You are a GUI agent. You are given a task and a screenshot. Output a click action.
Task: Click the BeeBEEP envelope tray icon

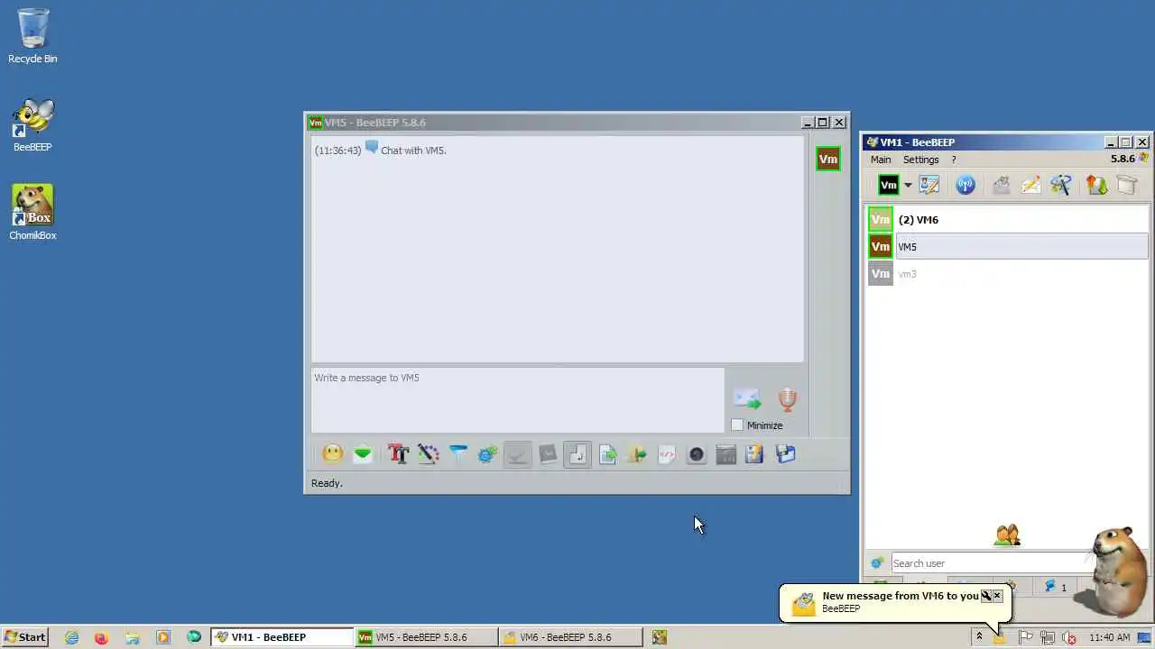tap(1000, 638)
